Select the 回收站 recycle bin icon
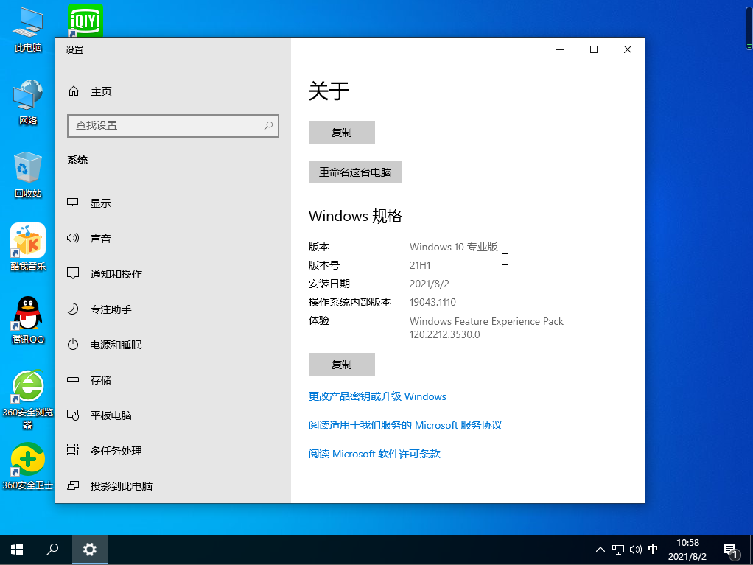 coord(28,175)
